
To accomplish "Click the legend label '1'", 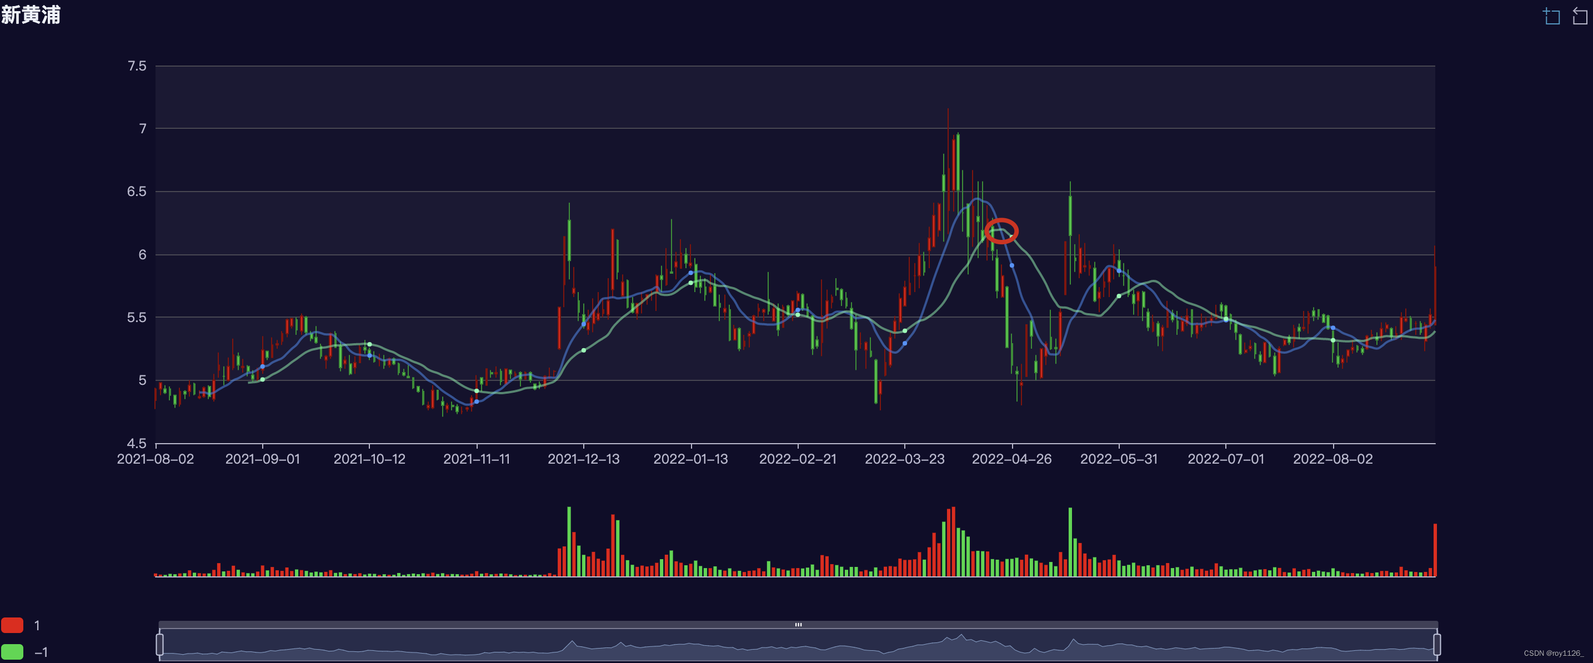I will [x=37, y=625].
